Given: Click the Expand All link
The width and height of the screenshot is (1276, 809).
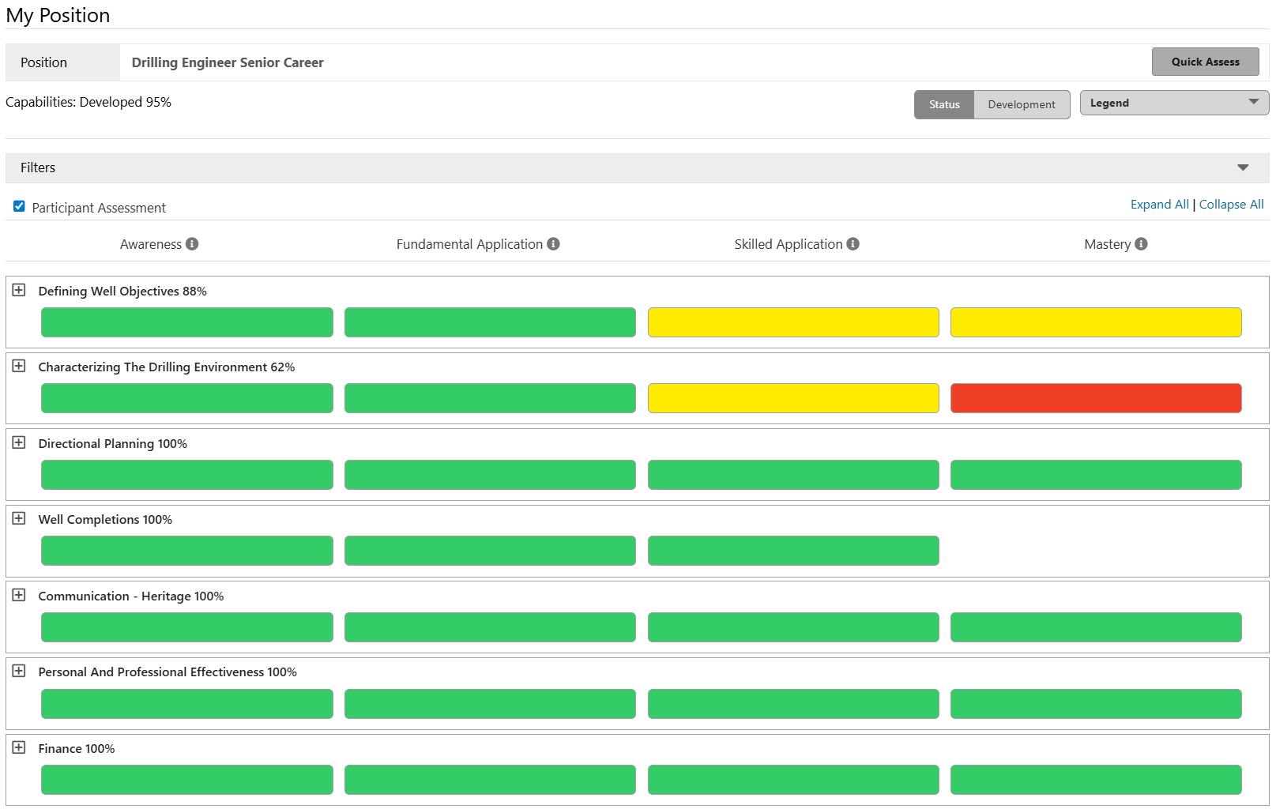Looking at the screenshot, I should click(1159, 204).
